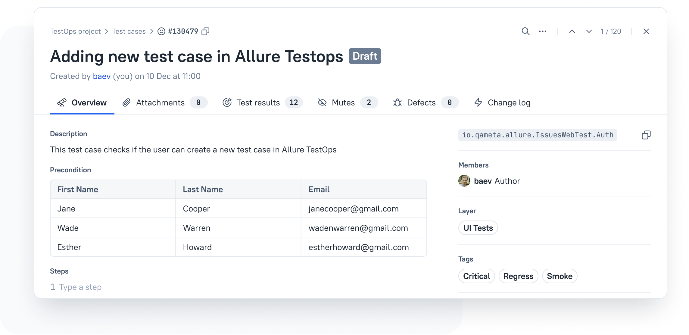
Task: Click baev's avatar in Members
Action: (x=464, y=181)
